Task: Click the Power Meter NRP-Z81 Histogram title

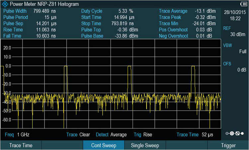Action: click(44, 4)
